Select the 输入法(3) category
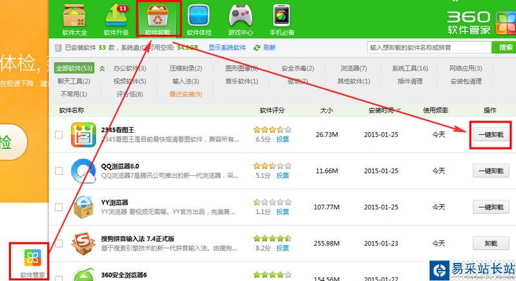 click(x=186, y=81)
